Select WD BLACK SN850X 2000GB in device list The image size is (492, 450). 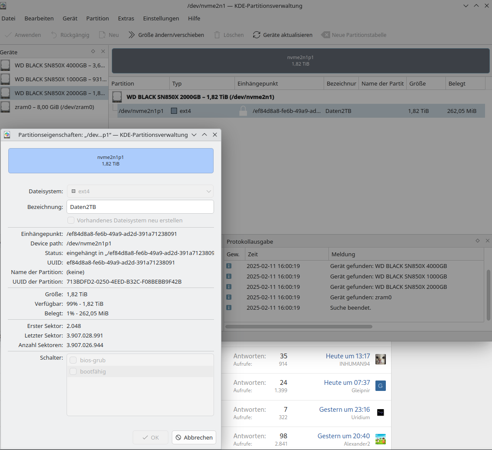[x=54, y=93]
